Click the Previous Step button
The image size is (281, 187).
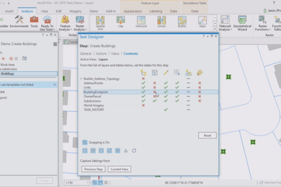(x=93, y=169)
